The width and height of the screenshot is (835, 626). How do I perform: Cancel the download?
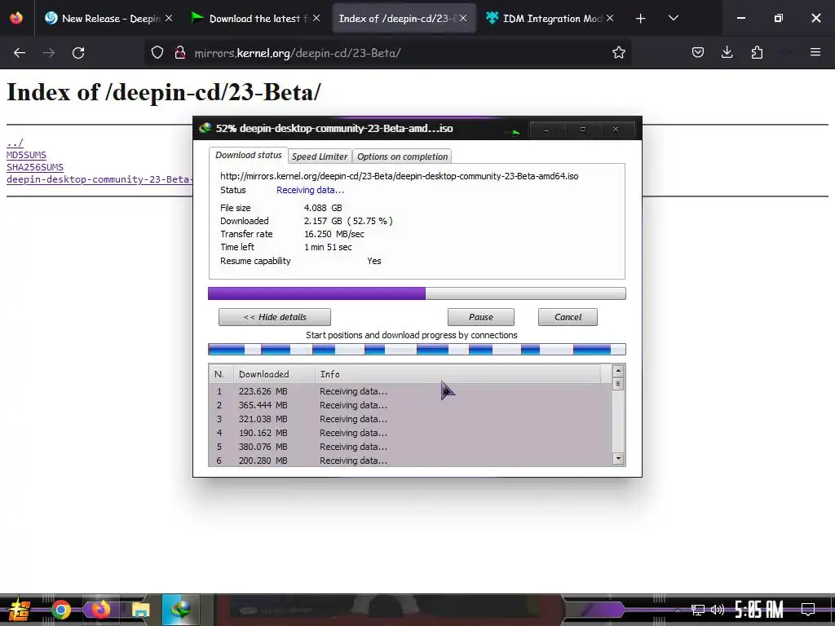pos(568,317)
